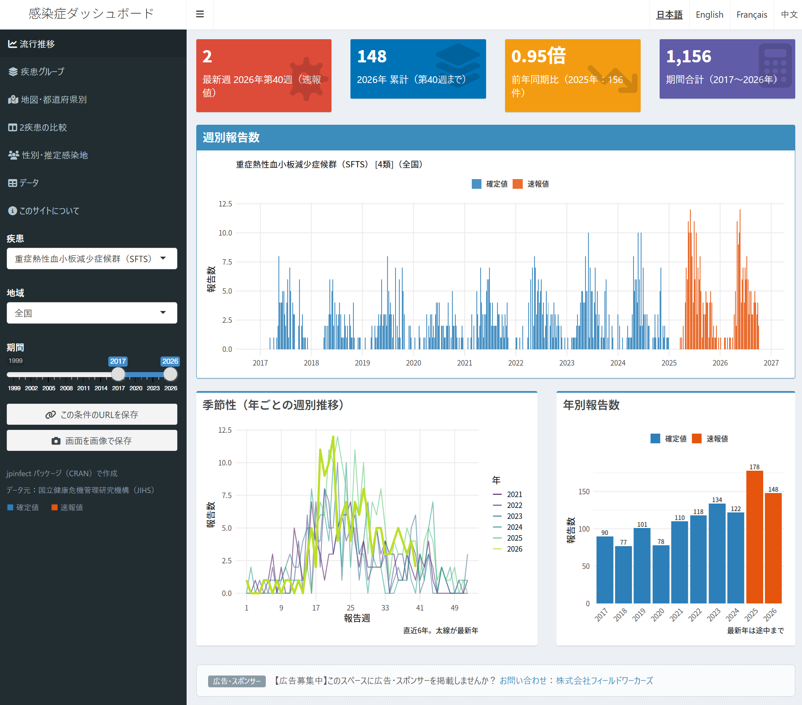Viewport: 802px width, 705px height.
Task: Toggle 2021 series in seasonality legend
Action: 508,494
